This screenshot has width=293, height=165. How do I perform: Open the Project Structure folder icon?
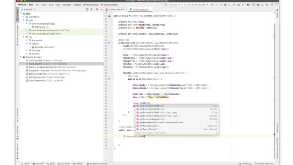248,5
